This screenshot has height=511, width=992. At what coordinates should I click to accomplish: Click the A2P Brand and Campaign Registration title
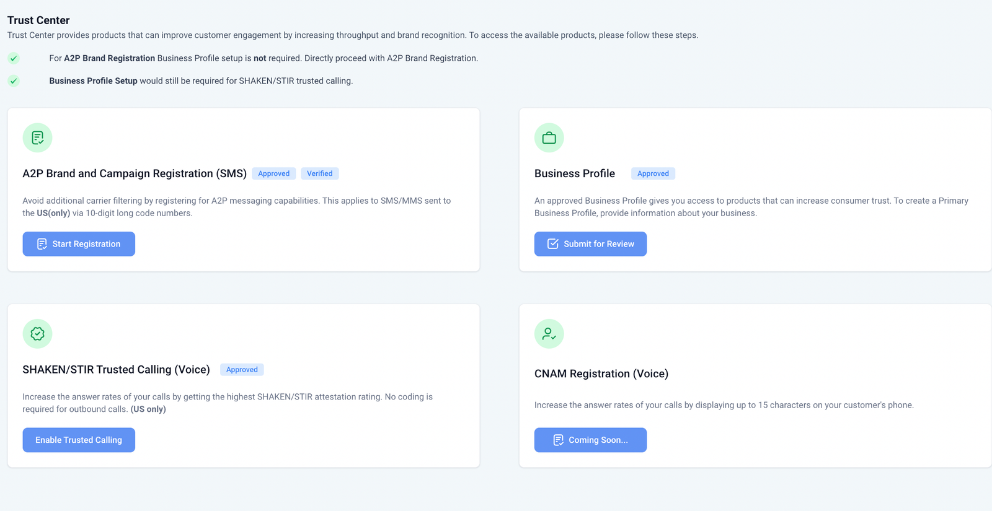135,173
